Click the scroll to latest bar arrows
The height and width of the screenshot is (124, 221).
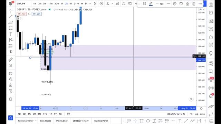[x=191, y=99]
